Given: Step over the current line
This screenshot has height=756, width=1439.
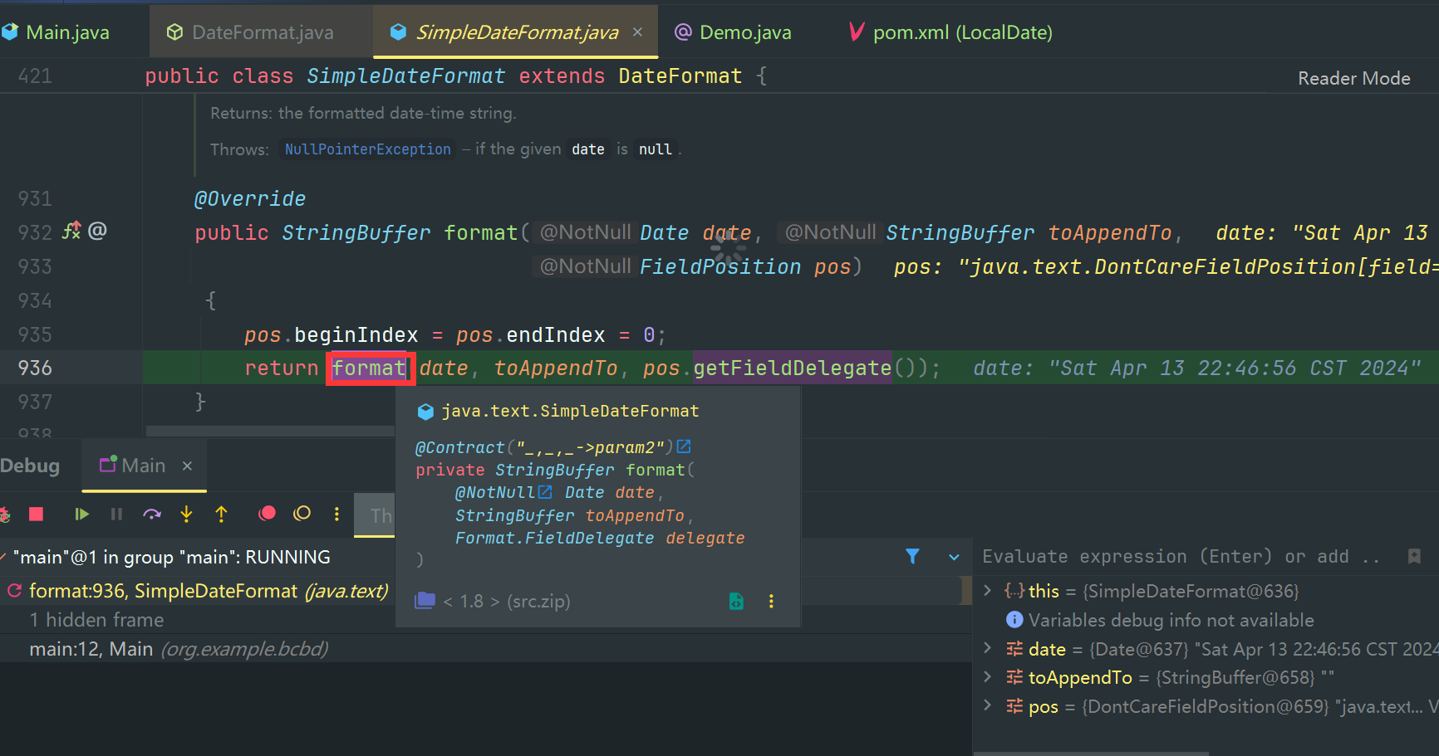Looking at the screenshot, I should pyautogui.click(x=152, y=515).
